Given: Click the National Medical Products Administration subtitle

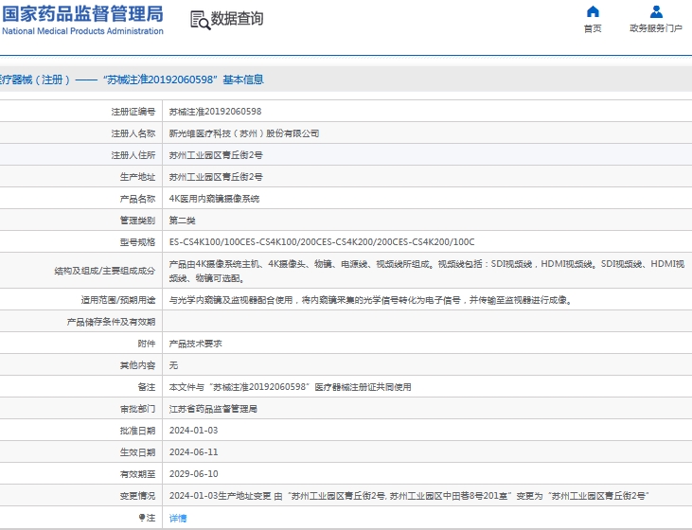Looking at the screenshot, I should pos(83,31).
